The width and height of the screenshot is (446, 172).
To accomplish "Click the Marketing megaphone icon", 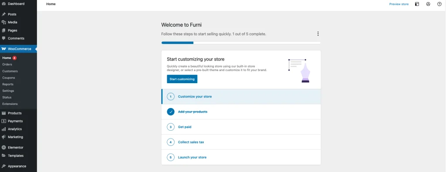I will pos(3,137).
